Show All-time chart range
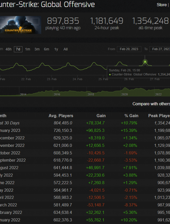The width and height of the screenshot is (170, 224). click(66, 49)
